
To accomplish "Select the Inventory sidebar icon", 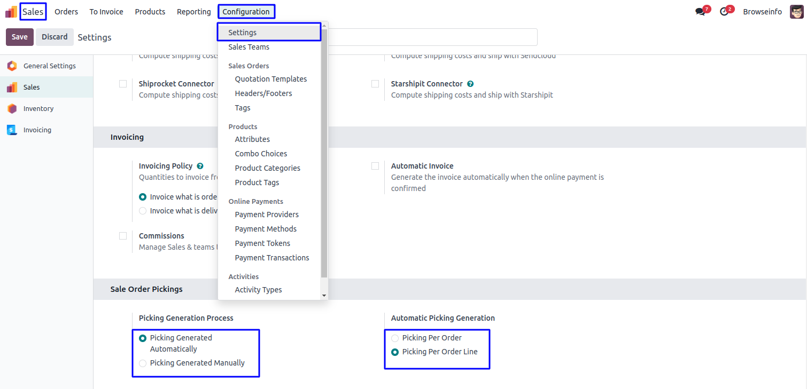I will click(12, 109).
